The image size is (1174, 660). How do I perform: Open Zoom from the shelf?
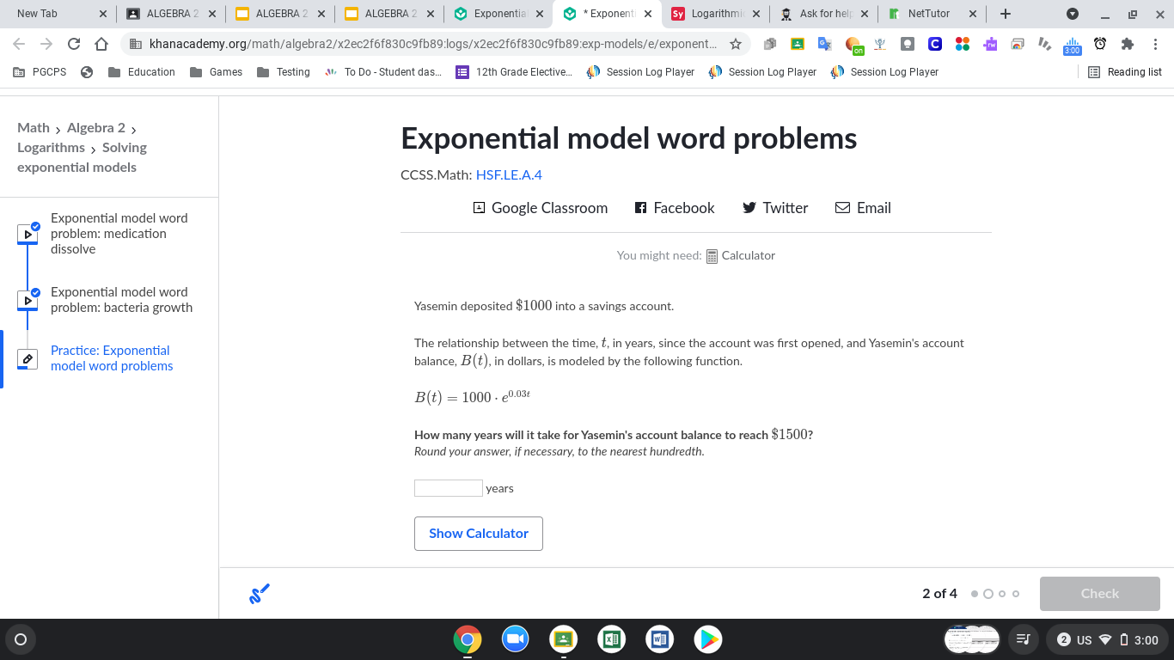point(515,639)
